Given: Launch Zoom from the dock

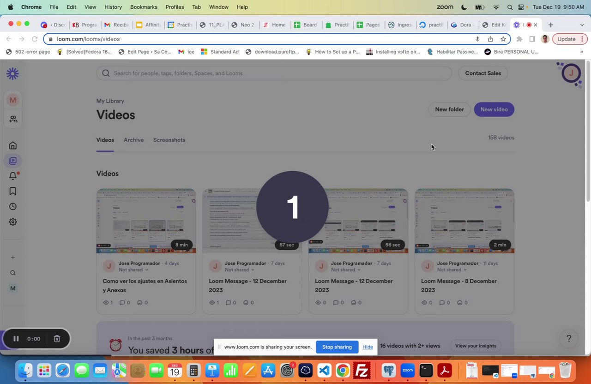Looking at the screenshot, I should click(x=407, y=370).
